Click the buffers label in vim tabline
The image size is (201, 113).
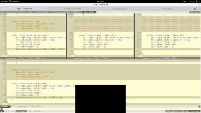(x=195, y=12)
